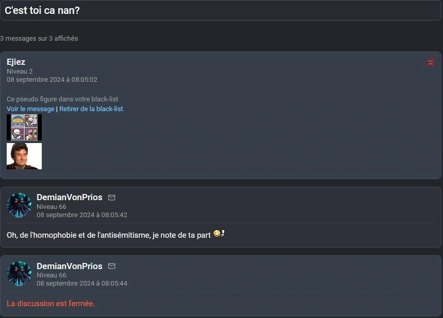This screenshot has height=318, width=443.
Task: Click 'Voir le message' link
Action: click(30, 109)
